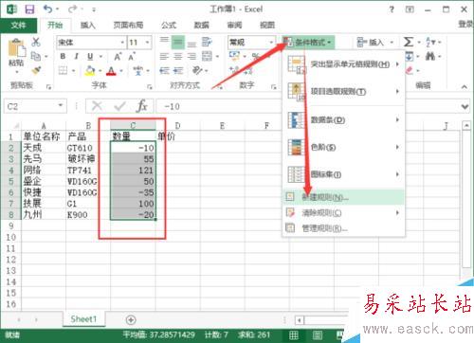The height and width of the screenshot is (343, 474).
Task: Click the Paste clipboard icon
Action: [x=16, y=48]
